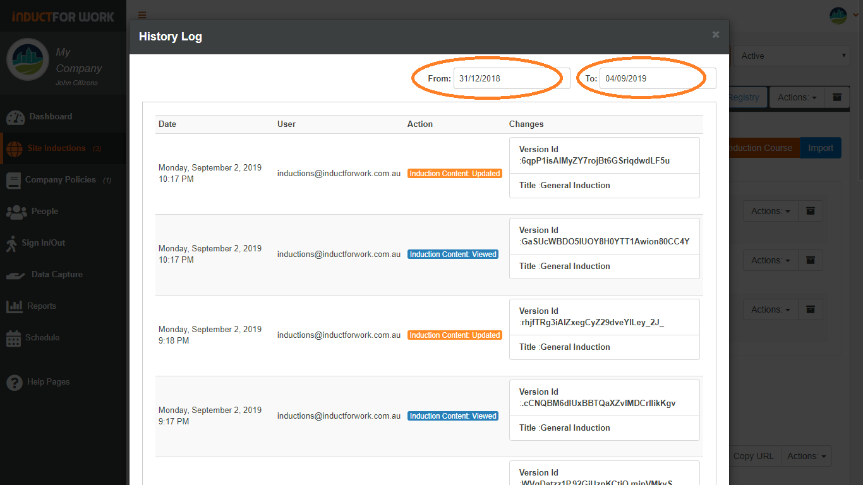Click the orange Induction Content: Updated badge
Image resolution: width=863 pixels, height=485 pixels.
454,173
